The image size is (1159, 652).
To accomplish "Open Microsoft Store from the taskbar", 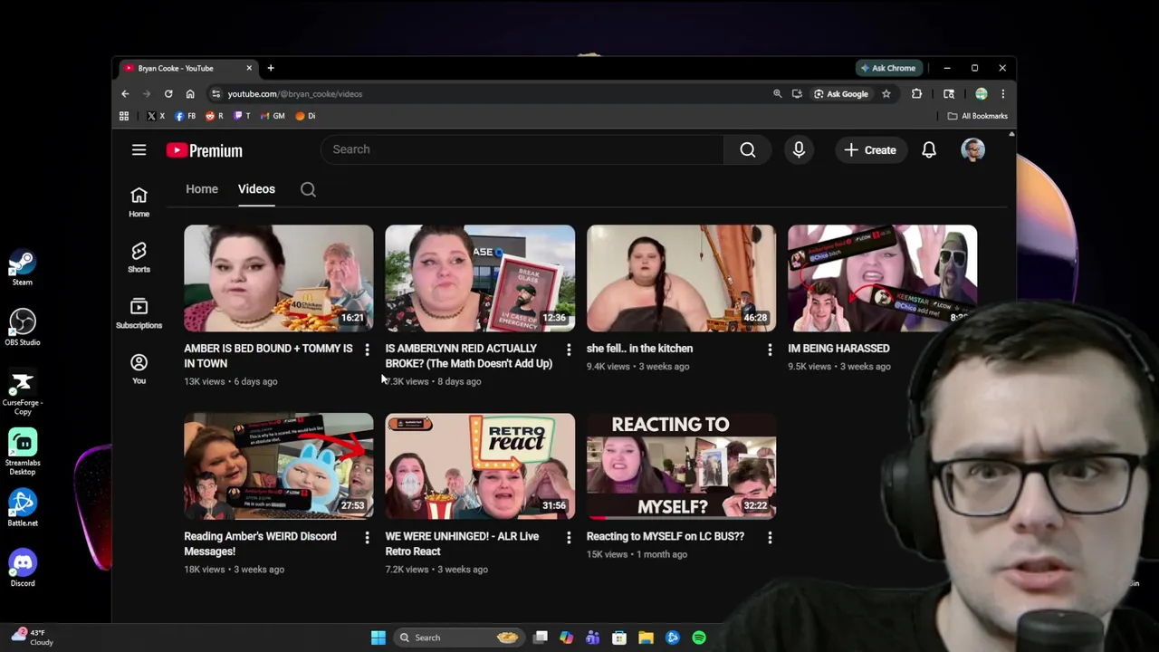I will tap(619, 638).
